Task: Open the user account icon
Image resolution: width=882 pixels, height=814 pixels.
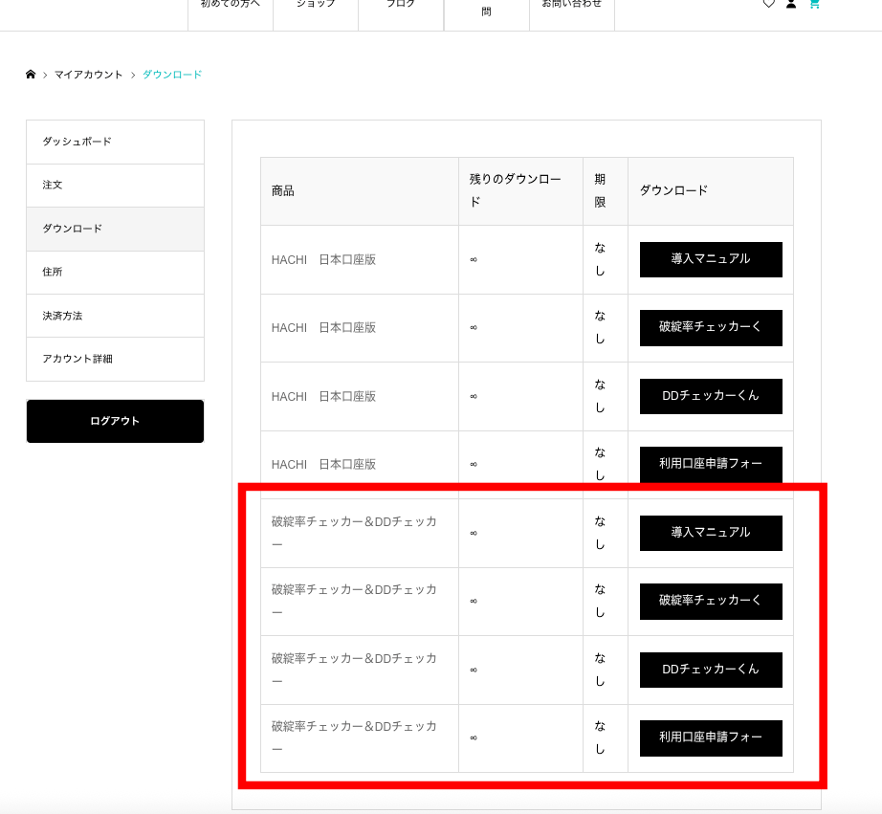Action: (791, 4)
